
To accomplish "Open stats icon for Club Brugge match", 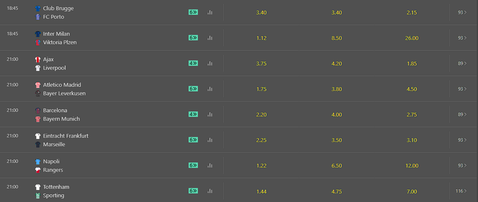I will [x=210, y=12].
